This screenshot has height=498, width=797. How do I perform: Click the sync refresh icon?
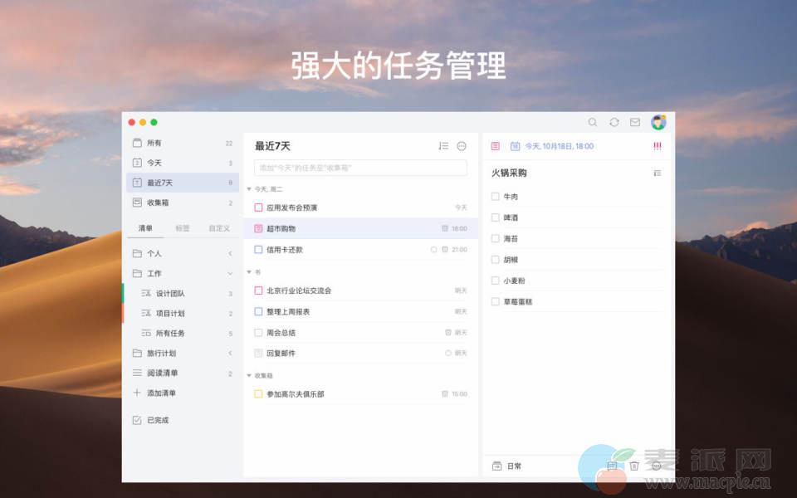coord(614,122)
